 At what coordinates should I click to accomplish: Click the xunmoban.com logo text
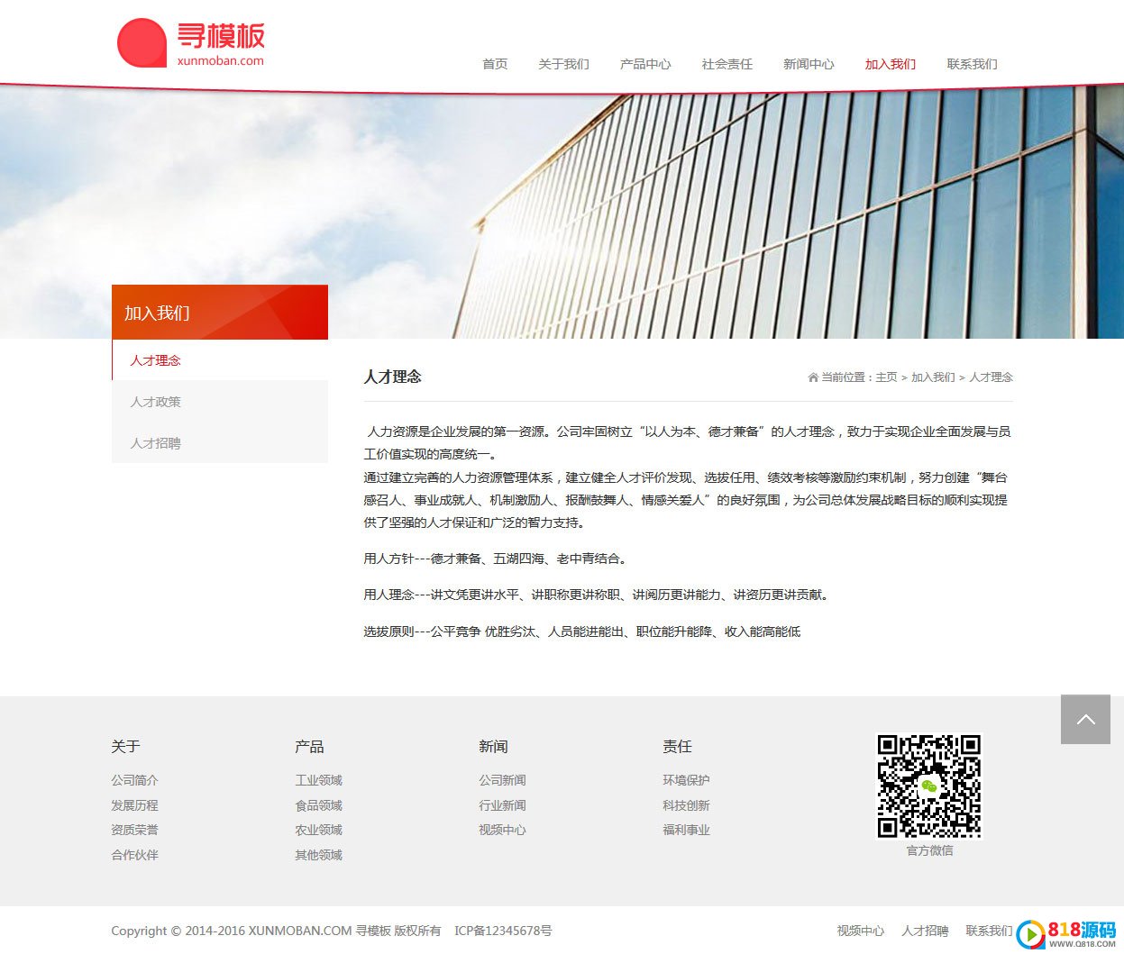click(x=221, y=61)
